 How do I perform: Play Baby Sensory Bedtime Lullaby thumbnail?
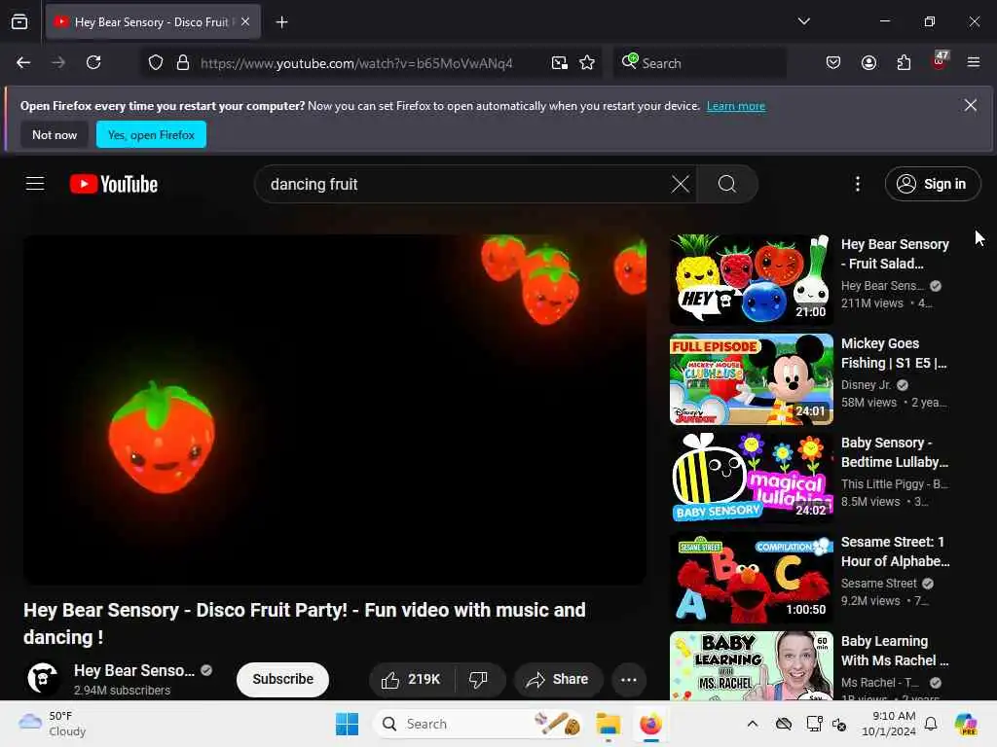tap(751, 479)
